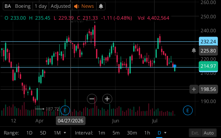Choose the D daily interval
This screenshot has width=221, height=138.
[159, 133]
